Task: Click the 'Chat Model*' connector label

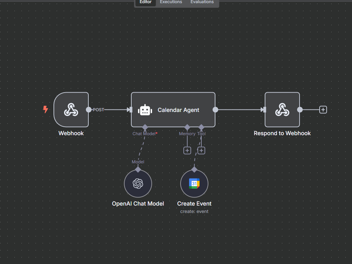Action: (x=145, y=134)
